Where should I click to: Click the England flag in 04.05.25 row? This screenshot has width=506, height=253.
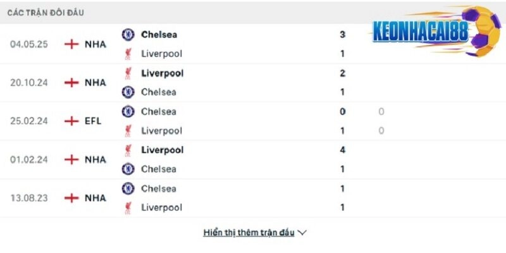click(x=72, y=44)
